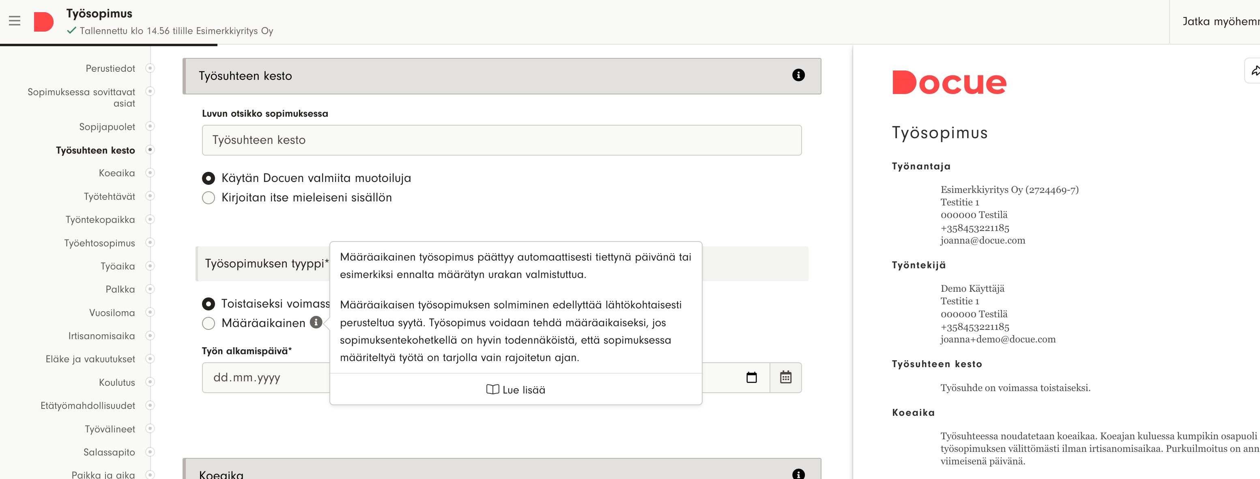Open Palkka section from sidebar
This screenshot has height=479, width=1260.
click(120, 289)
